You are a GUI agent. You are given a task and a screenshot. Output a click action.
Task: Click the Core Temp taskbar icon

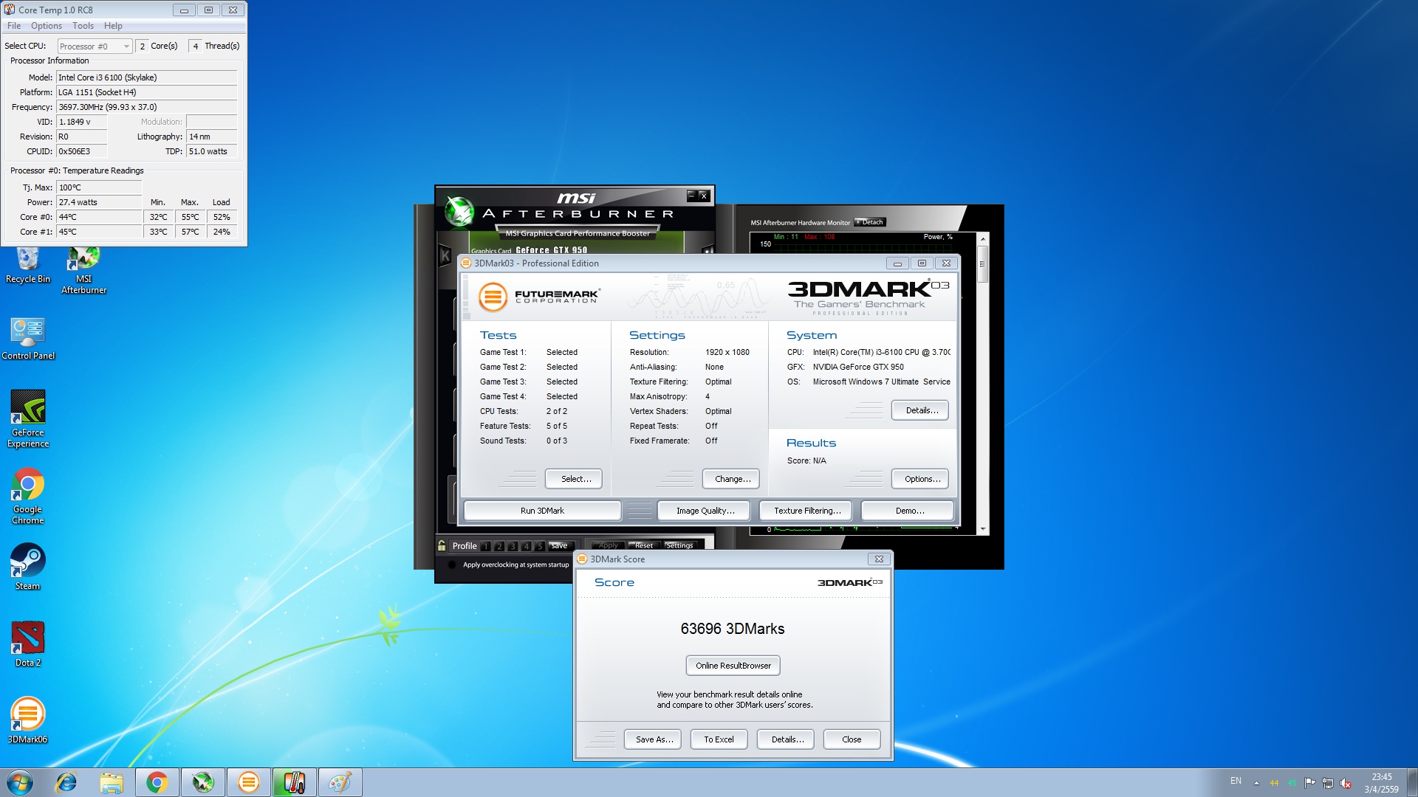[x=295, y=782]
